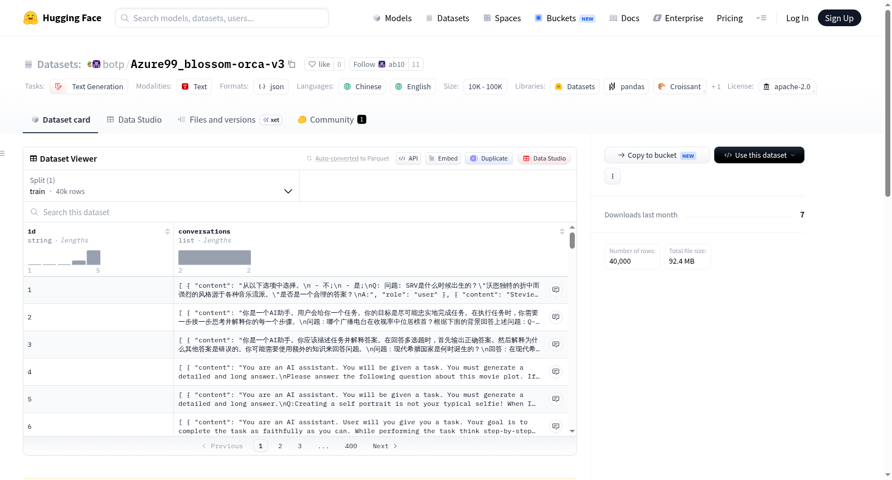Image resolution: width=892 pixels, height=480 pixels.
Task: Click the Hugging Face logo icon
Action: pos(31,18)
